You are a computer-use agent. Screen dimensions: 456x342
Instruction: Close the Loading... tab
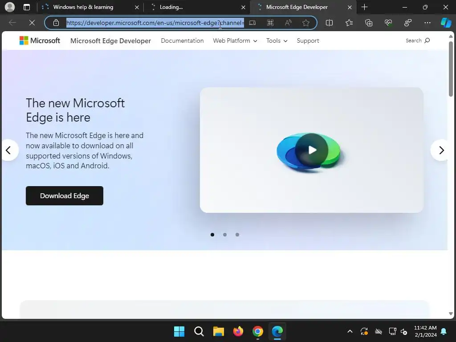tap(243, 7)
